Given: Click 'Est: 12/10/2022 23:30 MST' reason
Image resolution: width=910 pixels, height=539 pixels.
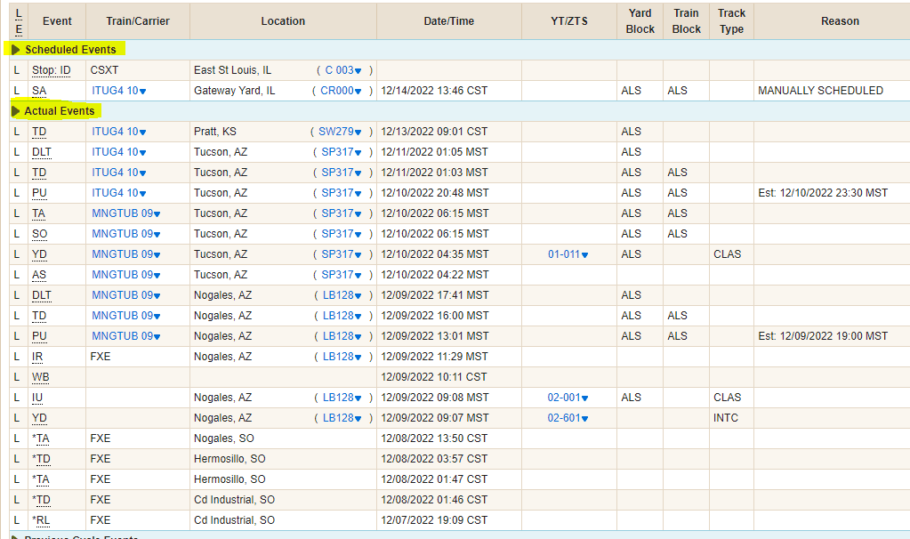Looking at the screenshot, I should [x=822, y=193].
